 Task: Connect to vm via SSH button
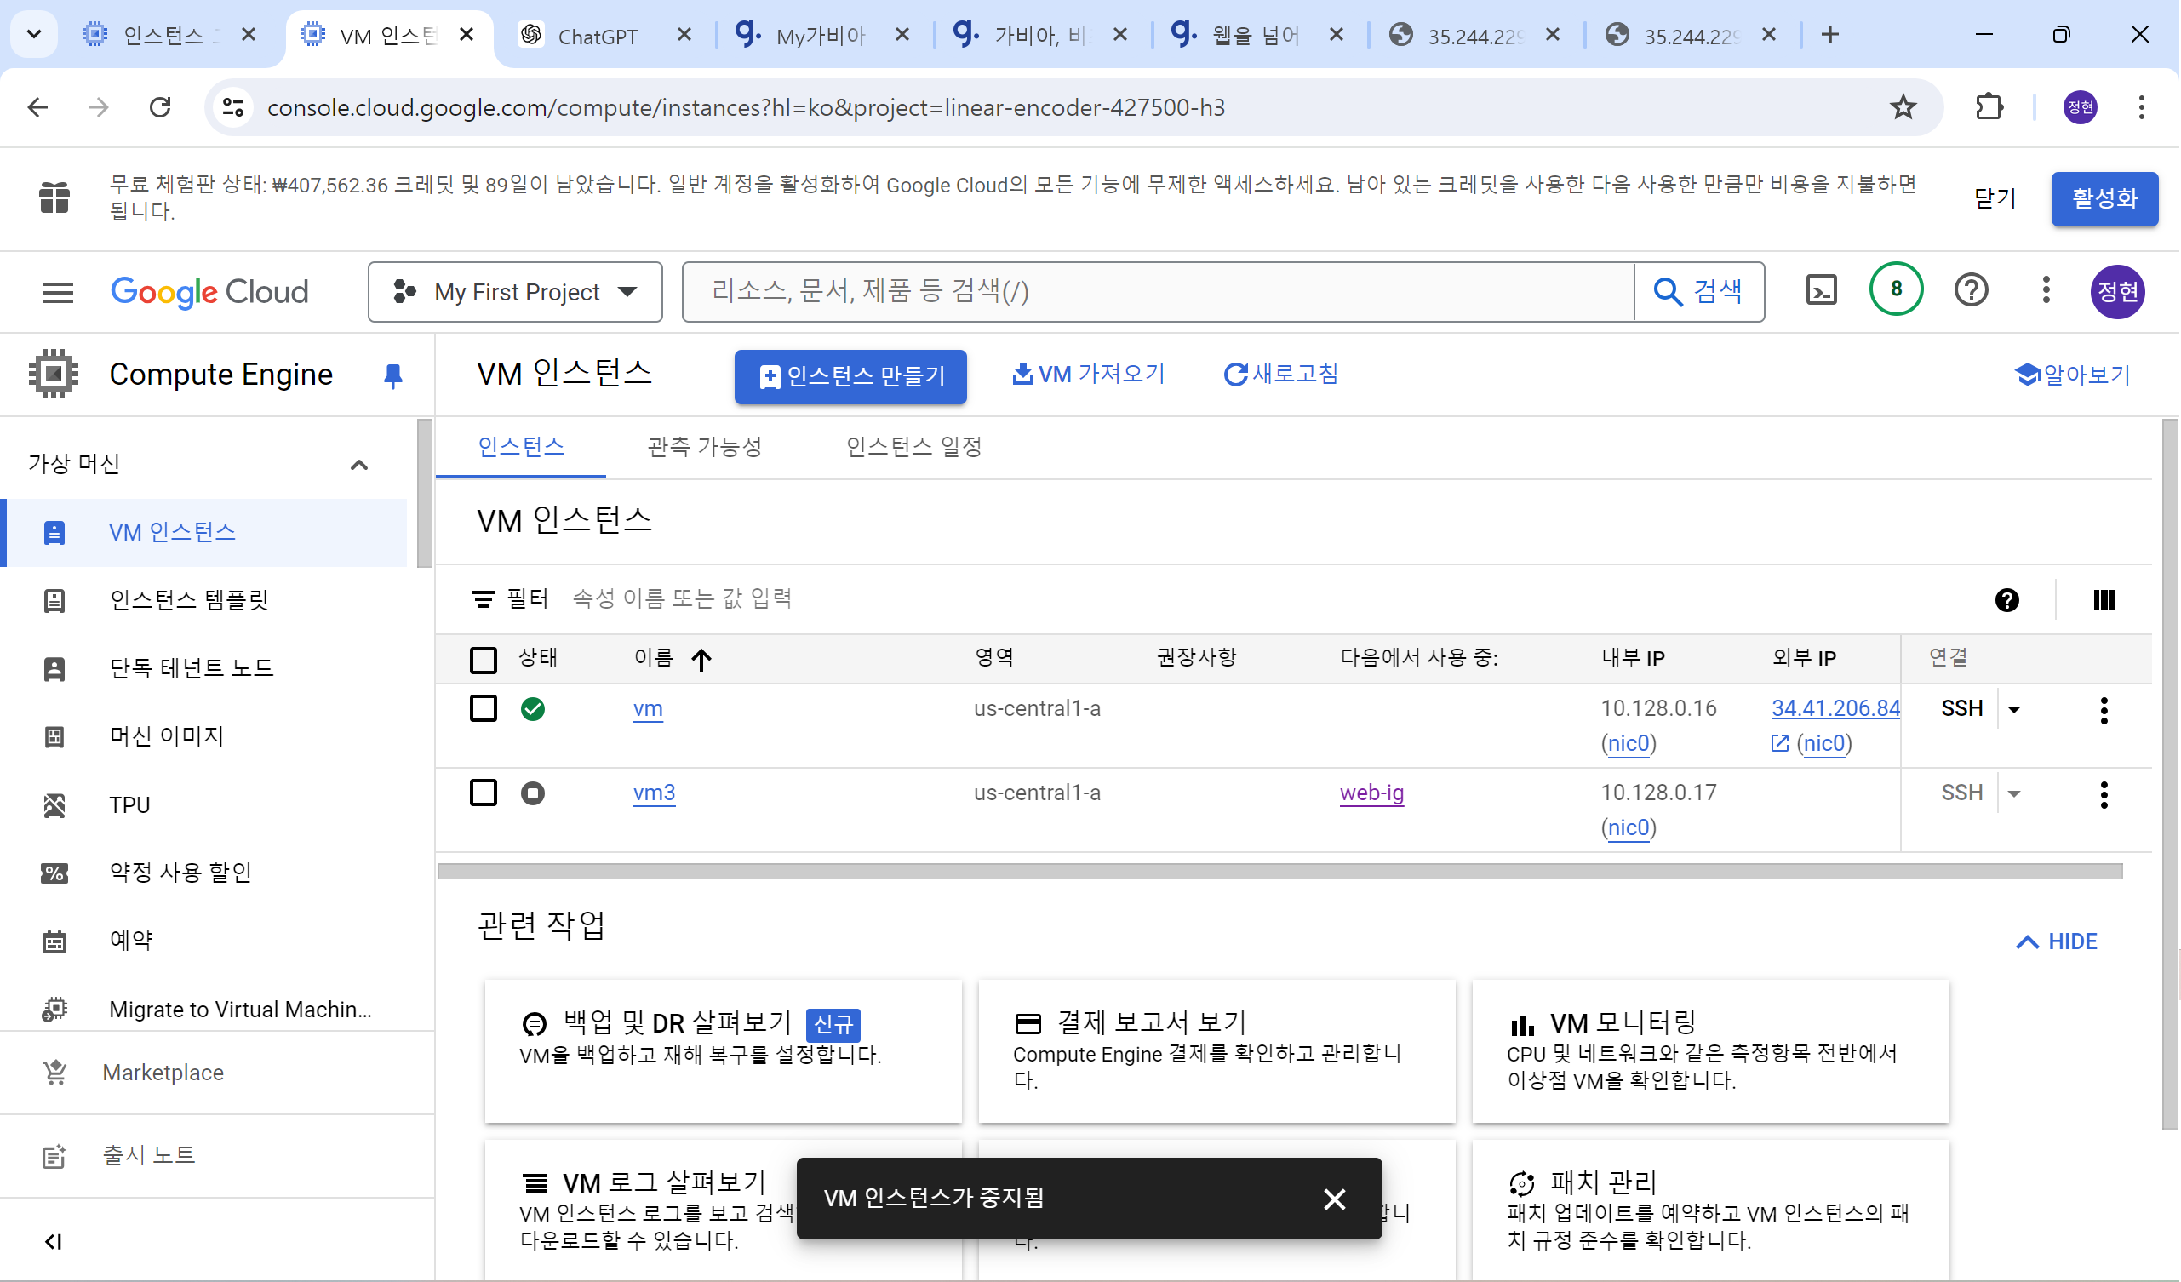1961,709
